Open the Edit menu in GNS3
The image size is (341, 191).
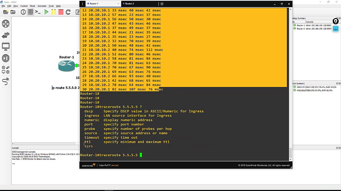click(9, 6)
